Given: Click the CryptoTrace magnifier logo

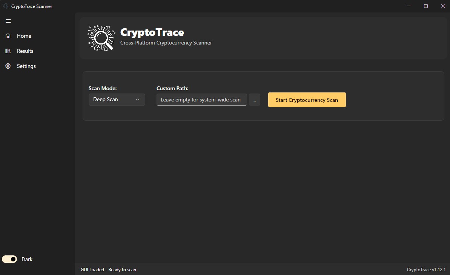Looking at the screenshot, I should tap(101, 38).
